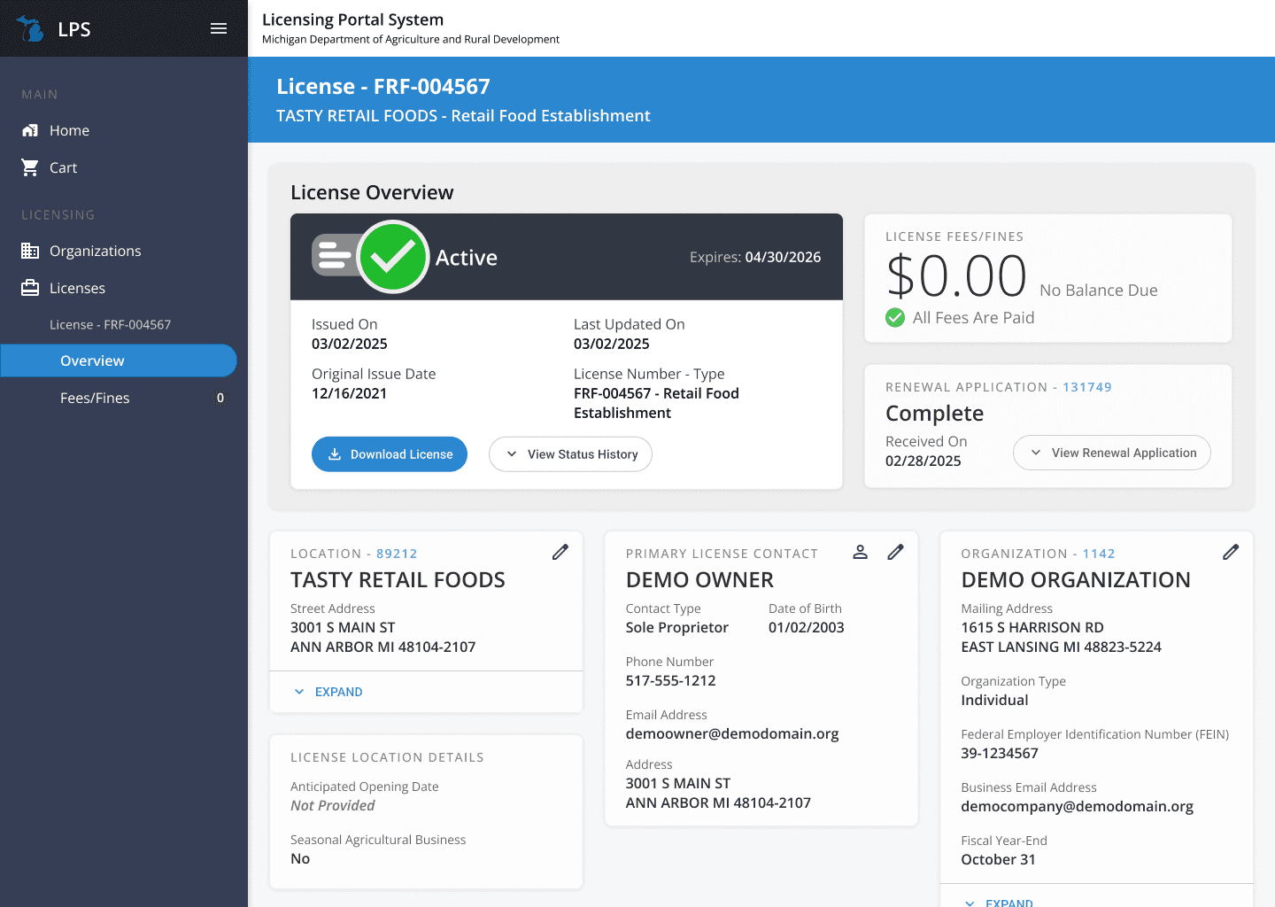Image resolution: width=1275 pixels, height=907 pixels.
Task: Open the View Status History dropdown
Action: pyautogui.click(x=570, y=453)
